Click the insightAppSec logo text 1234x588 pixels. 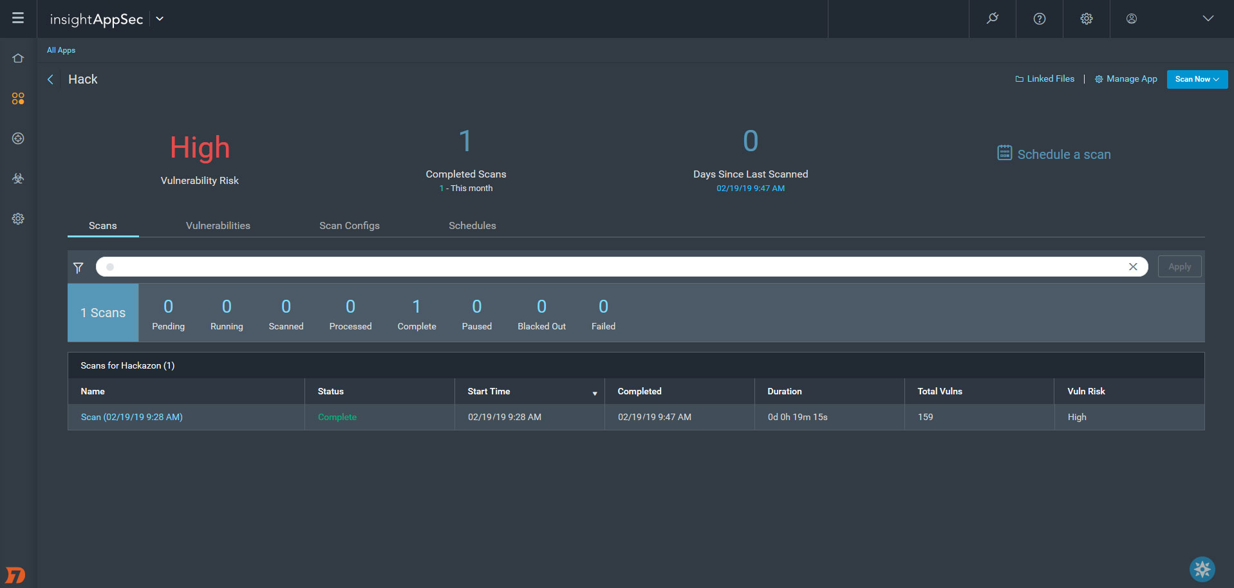tap(97, 19)
